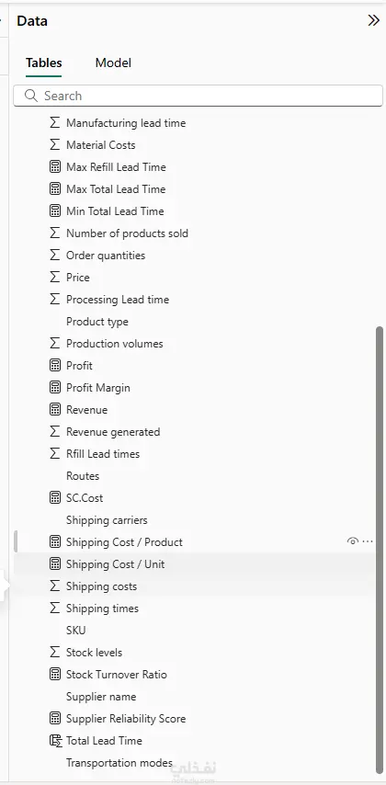
Task: Open more options for Shipping Cost / Product
Action: pos(368,541)
